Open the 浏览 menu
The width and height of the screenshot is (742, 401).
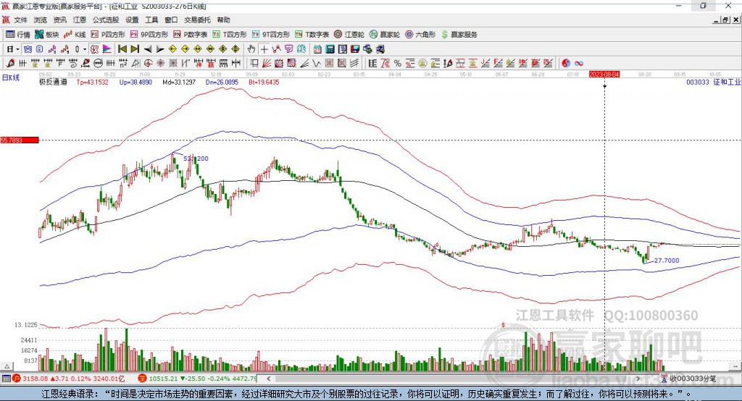point(41,20)
